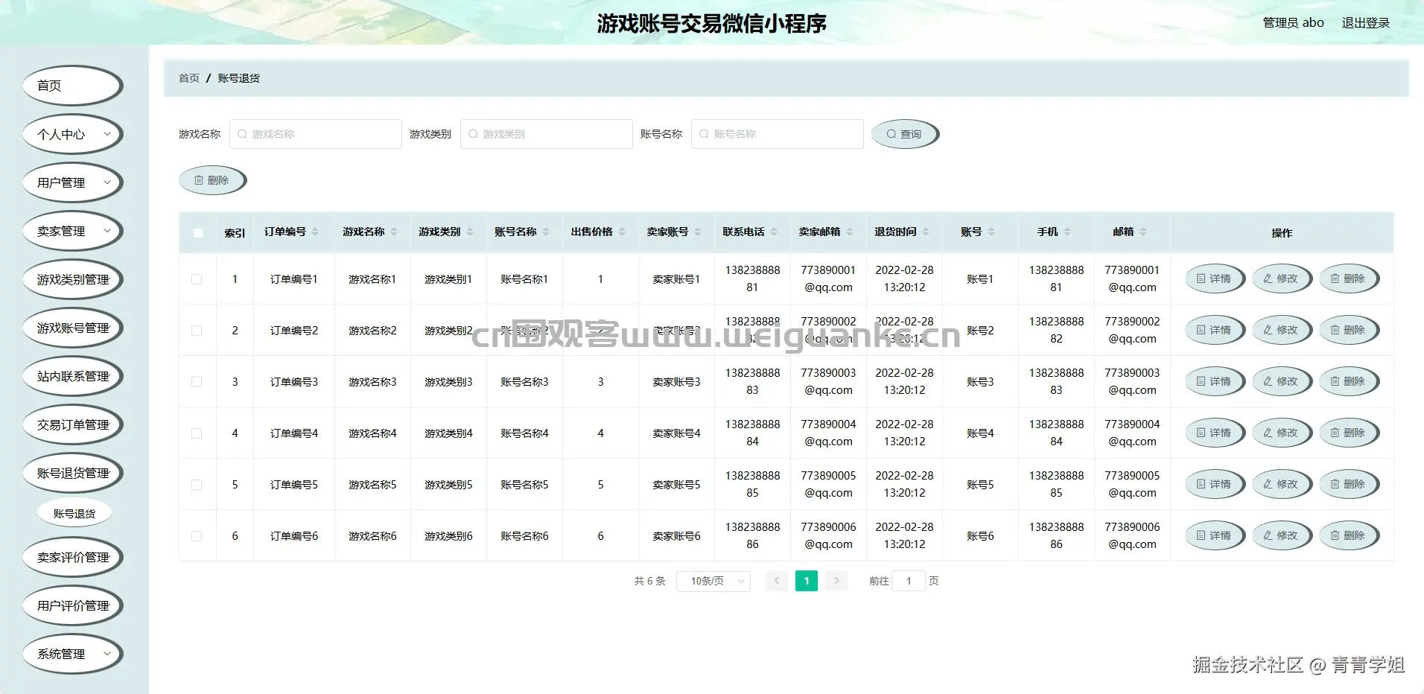Go to next page arrow
This screenshot has height=694, width=1424.
pyautogui.click(x=836, y=581)
